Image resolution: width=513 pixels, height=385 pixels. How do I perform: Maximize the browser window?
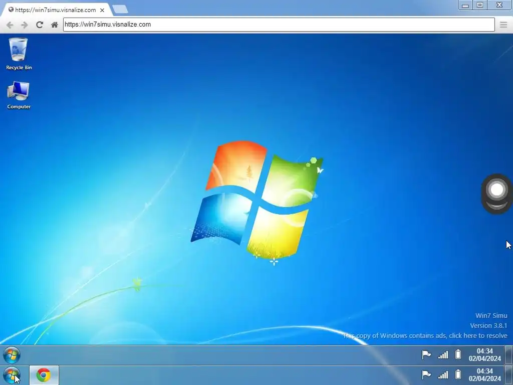point(480,5)
